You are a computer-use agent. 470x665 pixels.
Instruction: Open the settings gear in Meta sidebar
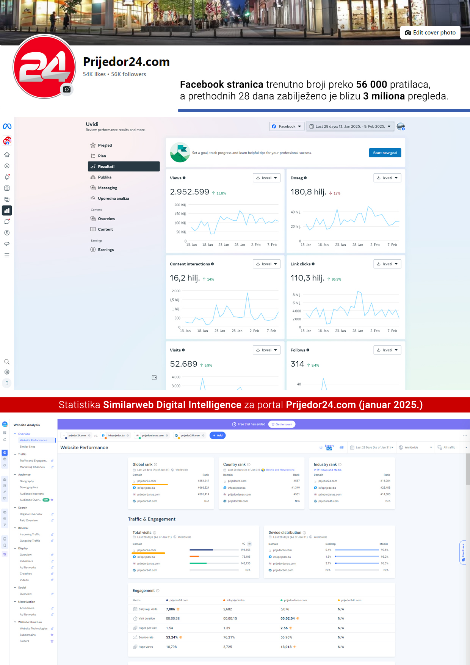point(7,372)
